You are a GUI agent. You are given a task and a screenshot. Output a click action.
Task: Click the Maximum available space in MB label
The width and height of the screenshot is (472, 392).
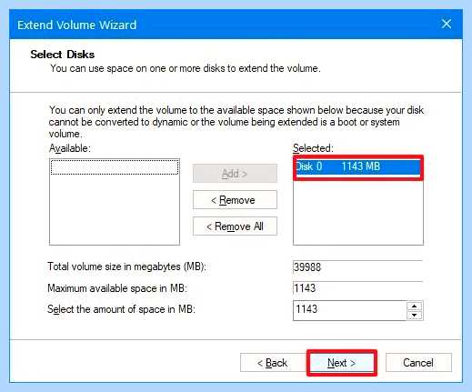(117, 288)
